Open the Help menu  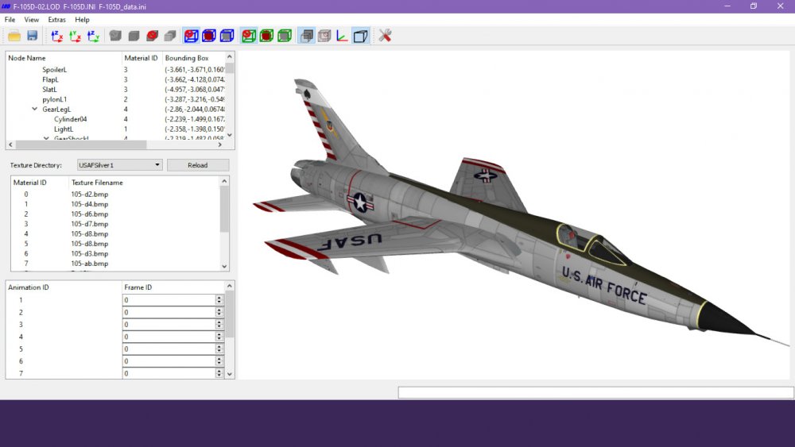coord(82,20)
